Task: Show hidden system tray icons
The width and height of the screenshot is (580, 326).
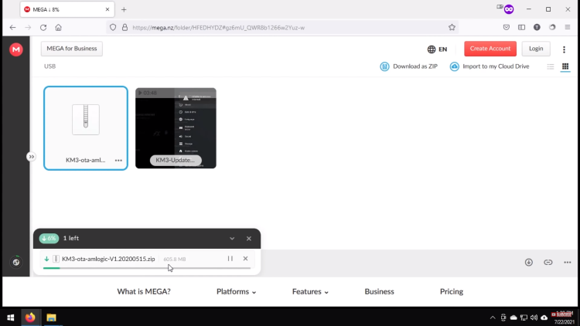Action: click(x=493, y=318)
